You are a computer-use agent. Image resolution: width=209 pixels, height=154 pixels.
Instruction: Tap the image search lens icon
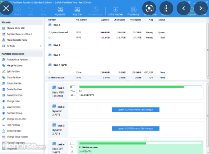point(149,8)
